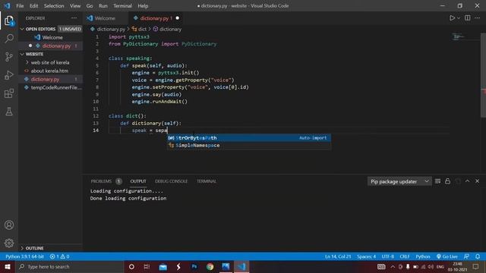The height and width of the screenshot is (273, 486).
Task: Open the Terminal menu
Action: (x=122, y=5)
